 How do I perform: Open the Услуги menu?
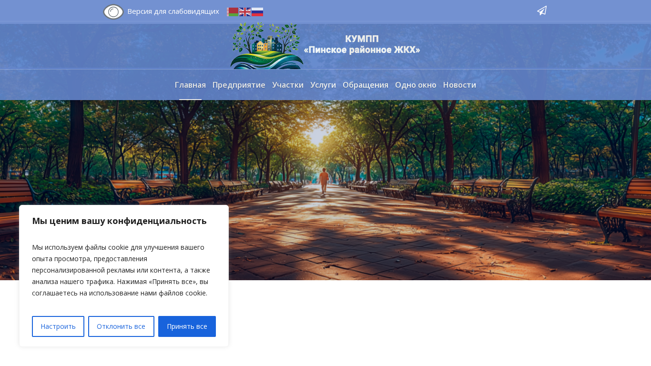[x=323, y=85]
